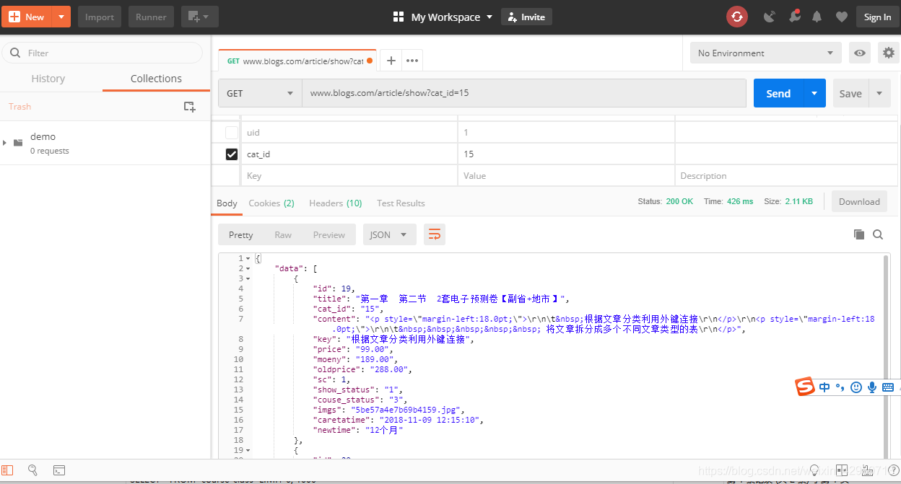Click the Save button

click(850, 93)
